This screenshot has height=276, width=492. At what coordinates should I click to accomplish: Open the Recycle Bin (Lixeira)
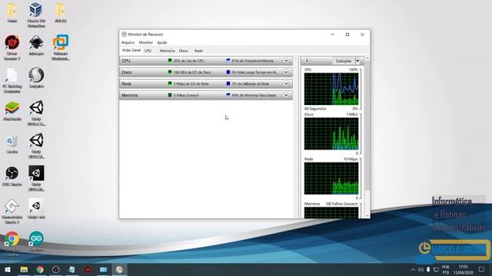12,144
